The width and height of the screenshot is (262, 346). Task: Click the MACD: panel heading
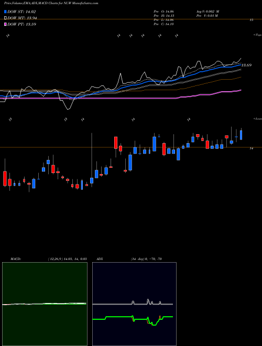(x=16, y=259)
